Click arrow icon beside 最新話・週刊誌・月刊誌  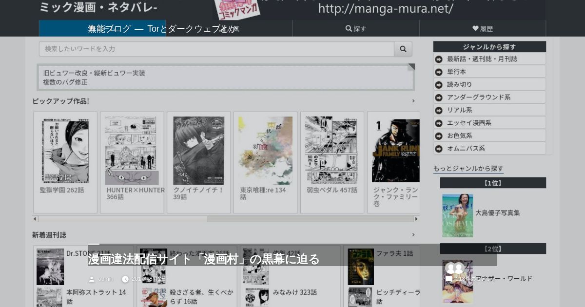click(x=439, y=59)
